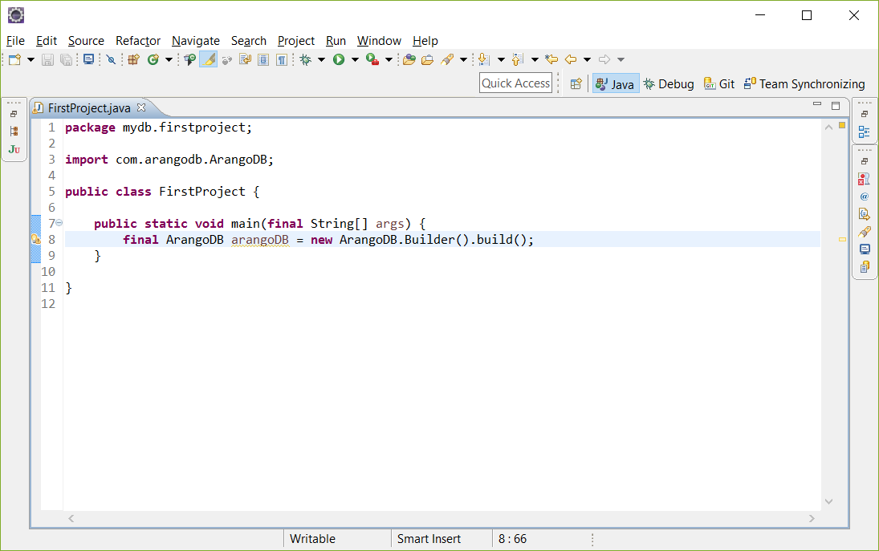Expand the New Java Class dropdown arrow
879x551 pixels.
pos(169,59)
